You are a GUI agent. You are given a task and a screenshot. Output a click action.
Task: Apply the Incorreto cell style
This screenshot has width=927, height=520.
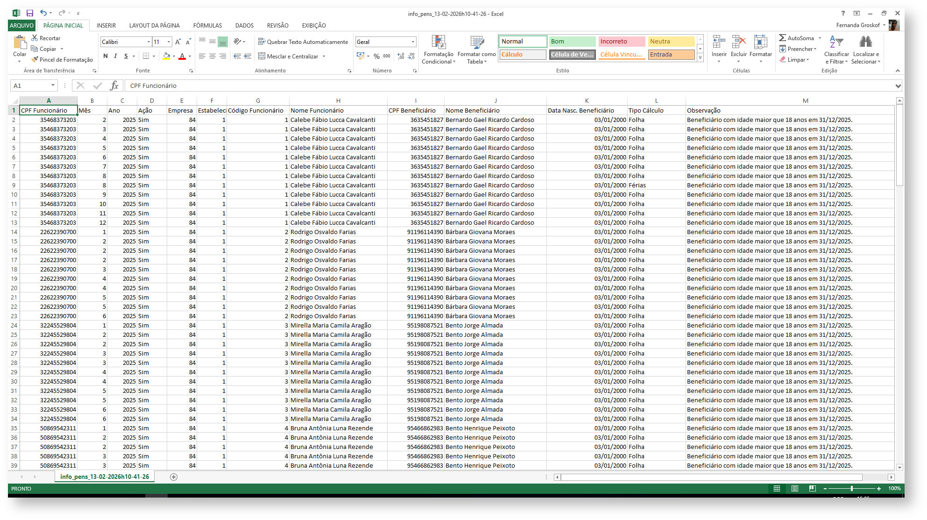pos(621,42)
